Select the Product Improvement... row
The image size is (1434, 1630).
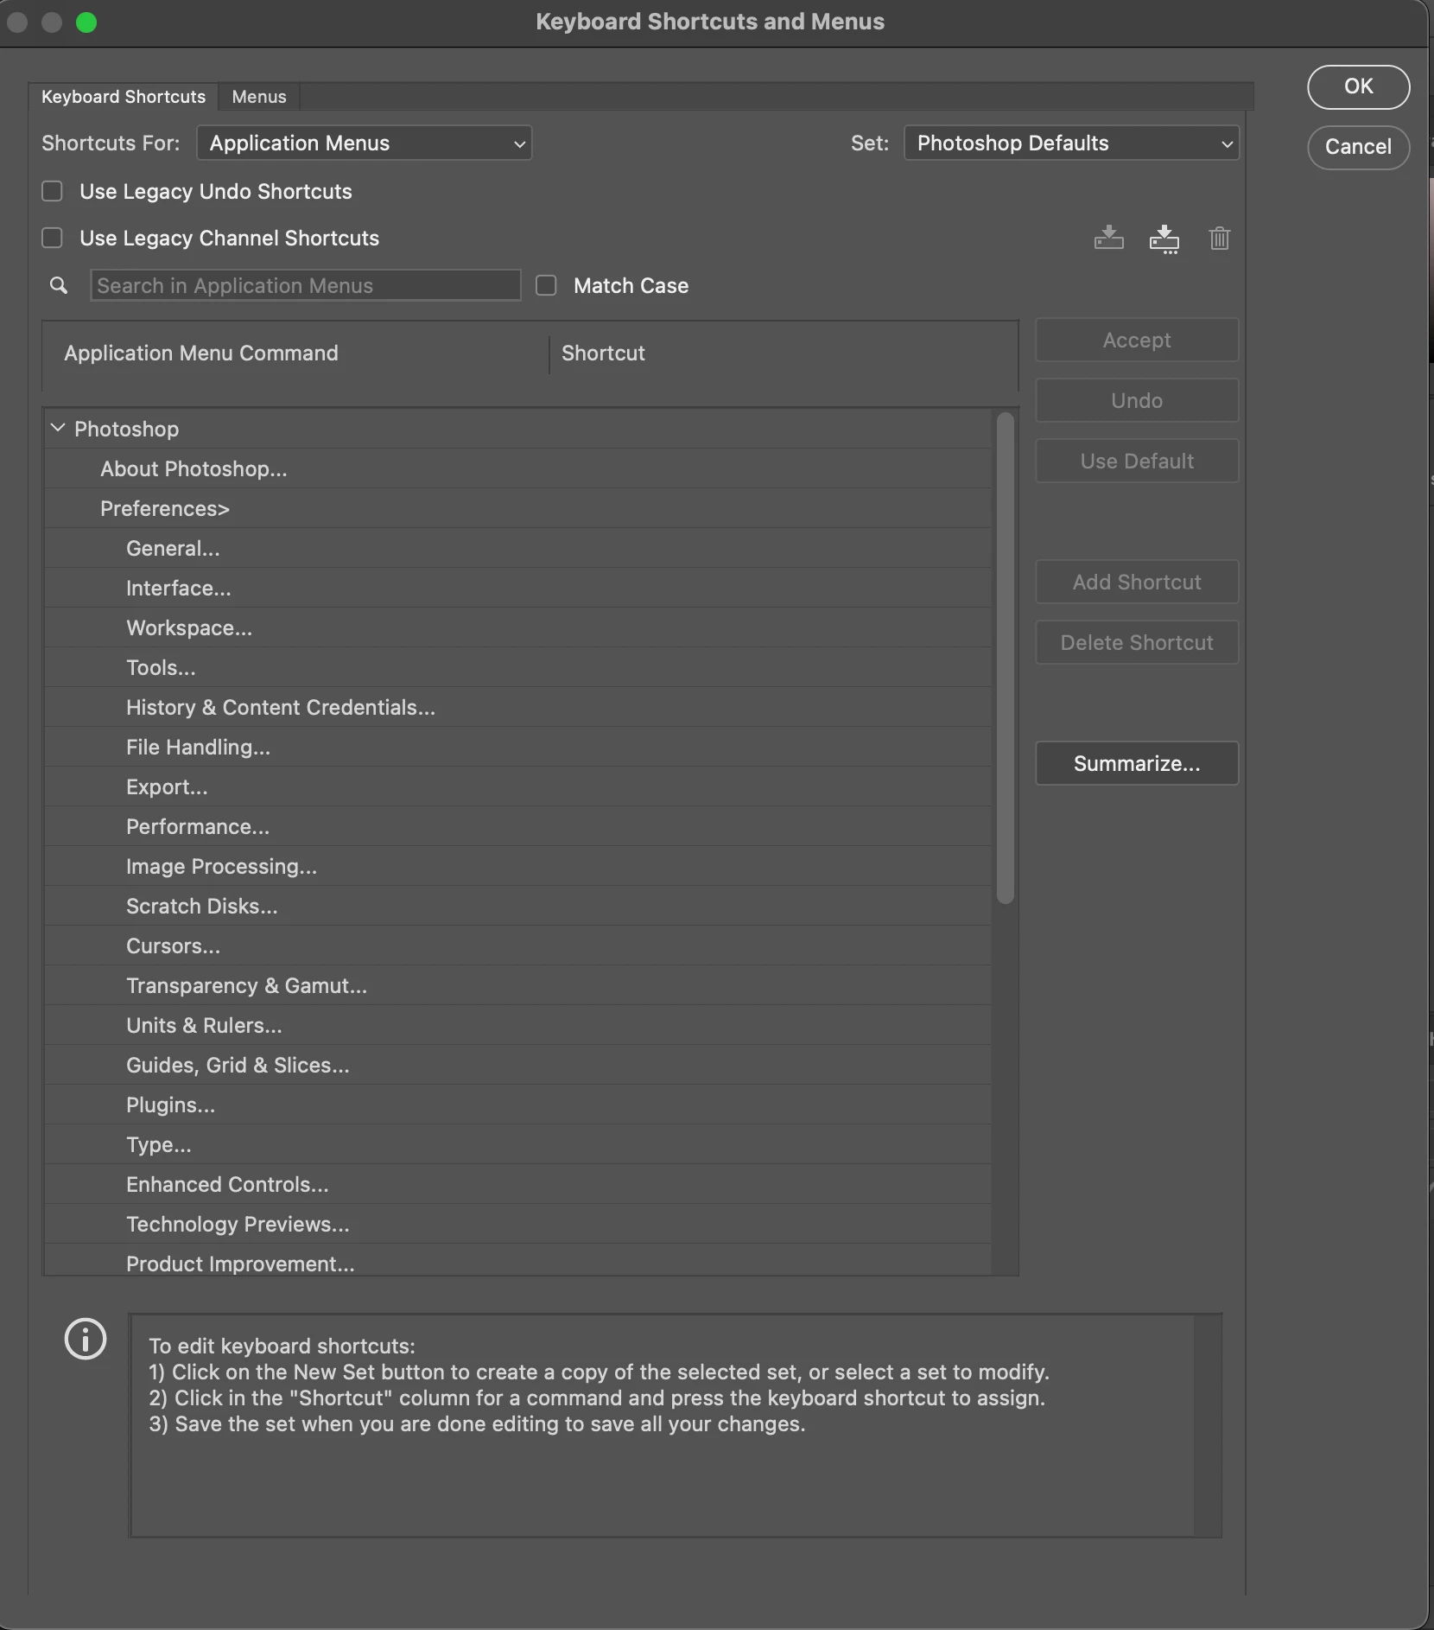[x=517, y=1260]
